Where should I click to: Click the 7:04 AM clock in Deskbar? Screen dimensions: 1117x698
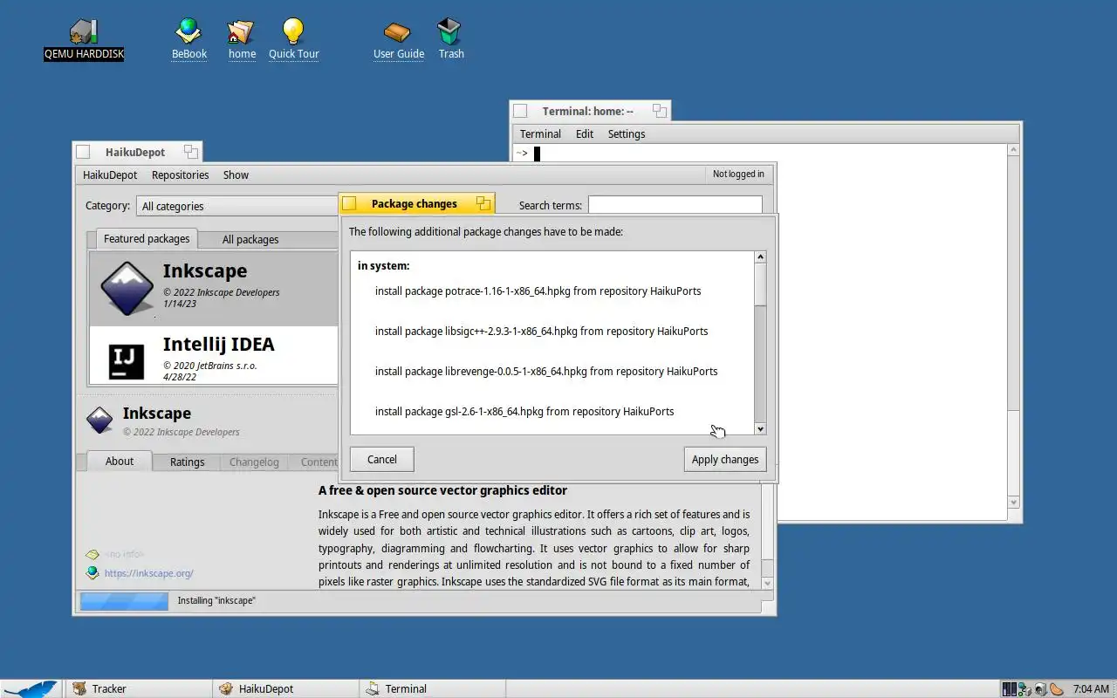pos(1091,688)
